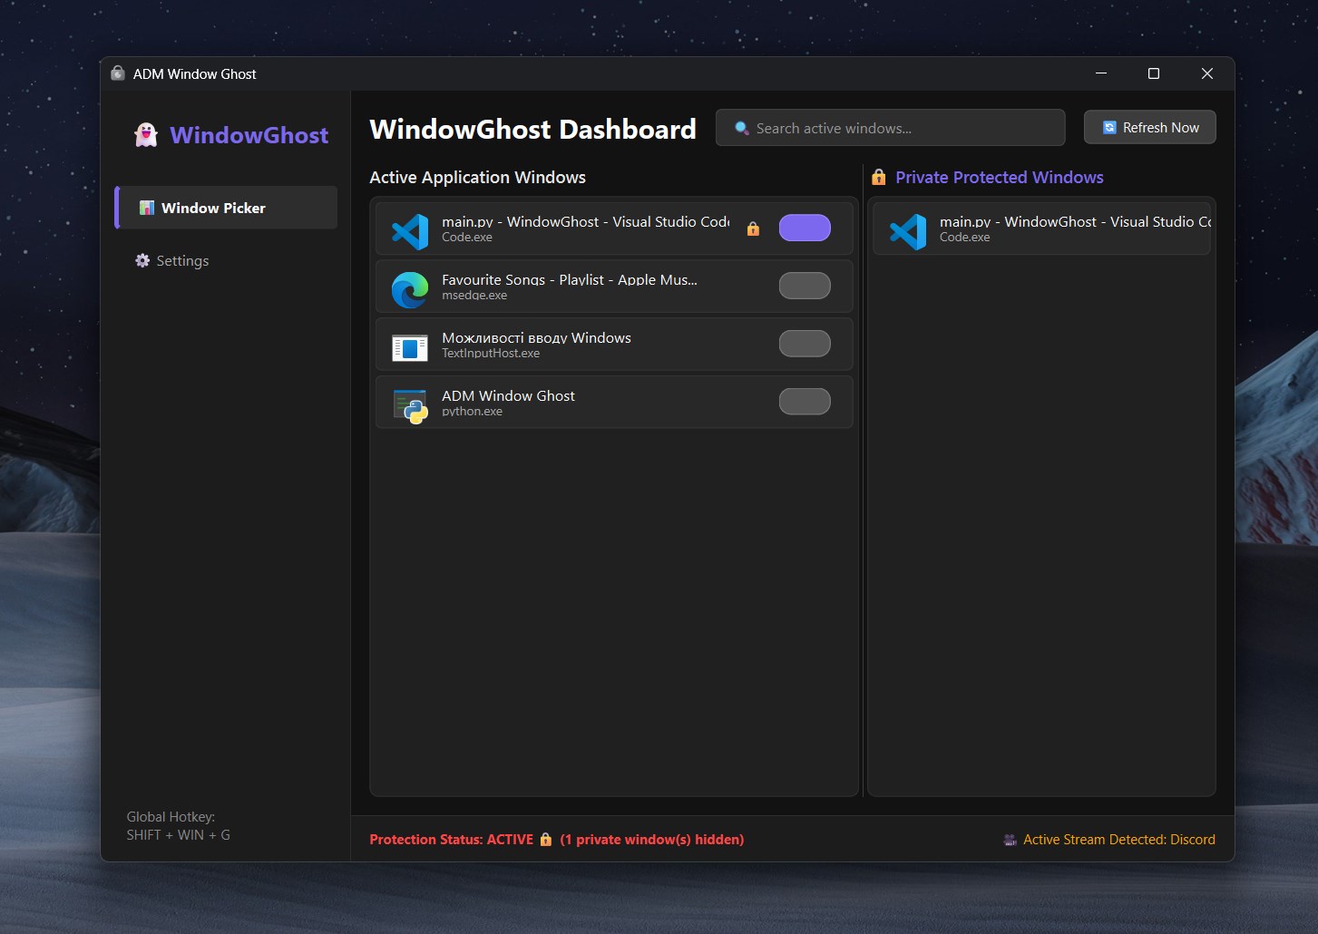Click the Private Protected Windows heading text
The height and width of the screenshot is (934, 1318).
pyautogui.click(x=1000, y=177)
